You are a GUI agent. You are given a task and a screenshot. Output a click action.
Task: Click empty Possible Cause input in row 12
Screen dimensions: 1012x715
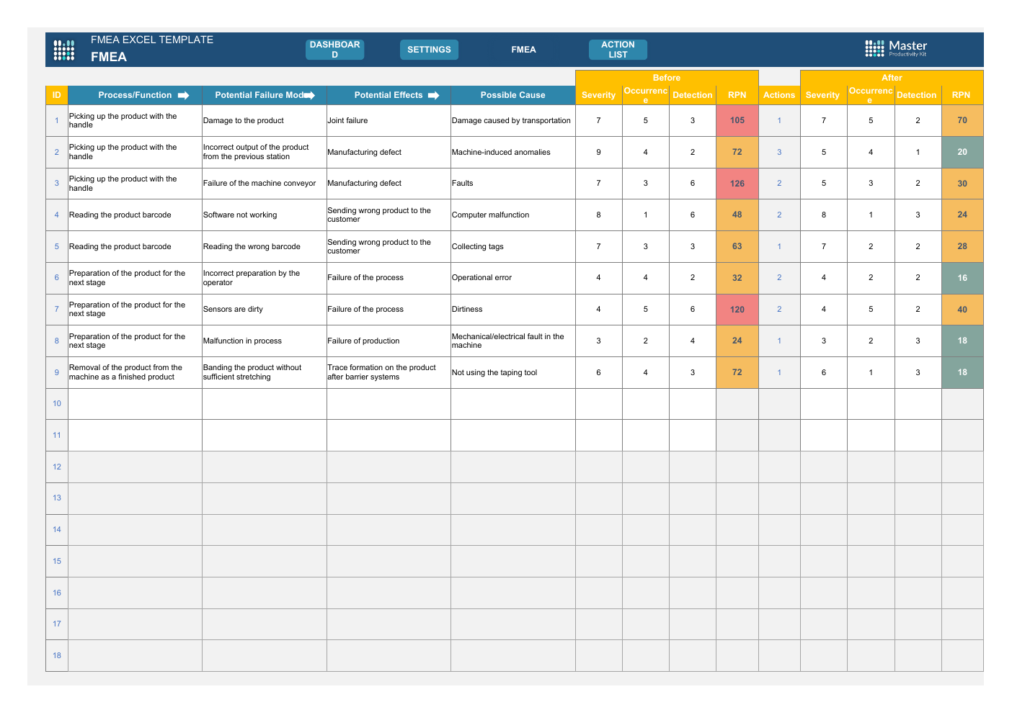513,467
